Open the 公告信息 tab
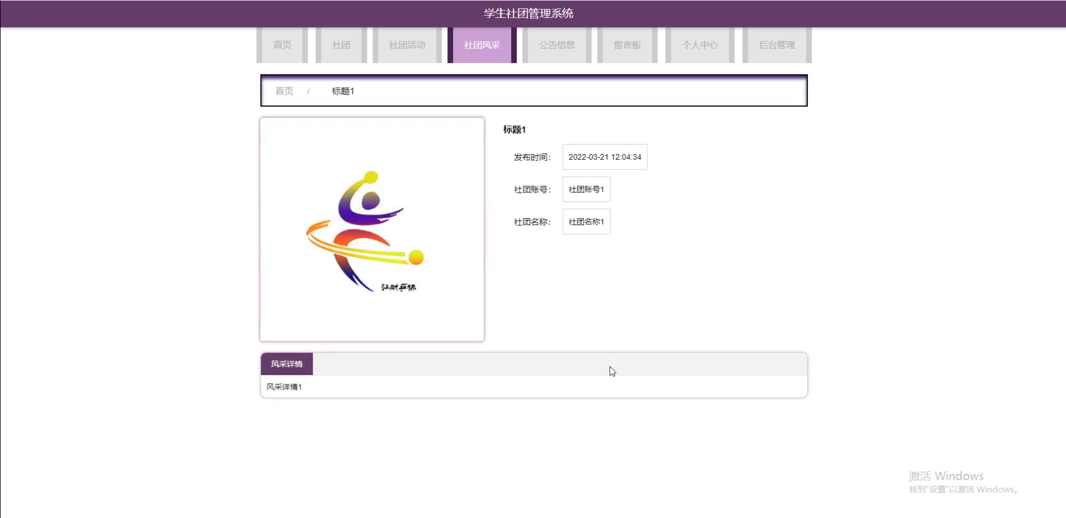 pyautogui.click(x=557, y=45)
